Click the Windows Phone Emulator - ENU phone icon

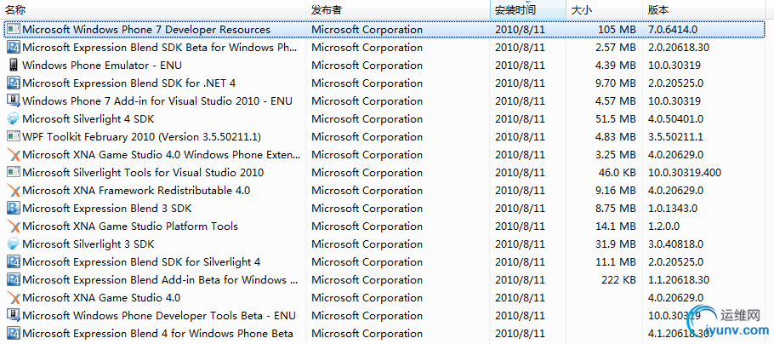pyautogui.click(x=14, y=66)
